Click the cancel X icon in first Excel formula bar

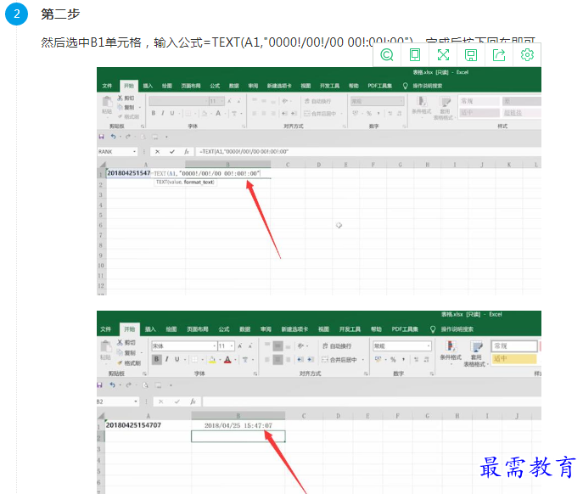(157, 152)
